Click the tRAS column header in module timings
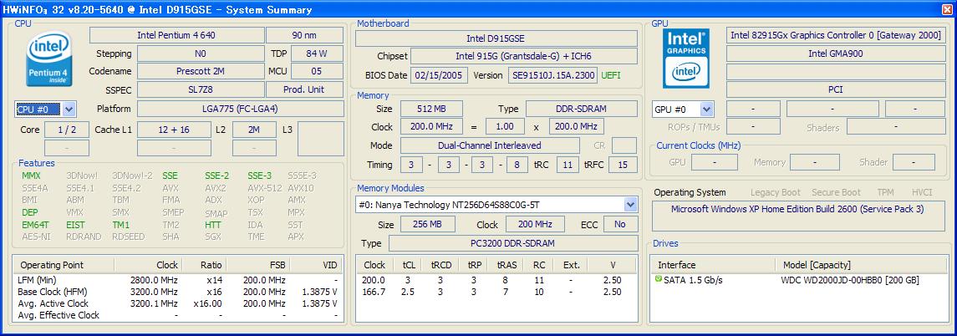The image size is (957, 336). coord(507,265)
